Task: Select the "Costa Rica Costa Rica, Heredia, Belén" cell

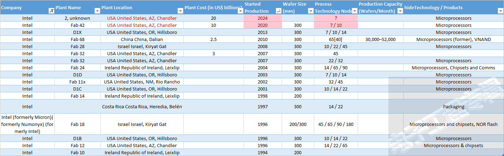Action: (x=142, y=106)
